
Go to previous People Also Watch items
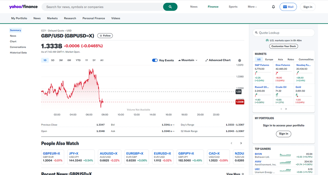[x=231, y=143]
